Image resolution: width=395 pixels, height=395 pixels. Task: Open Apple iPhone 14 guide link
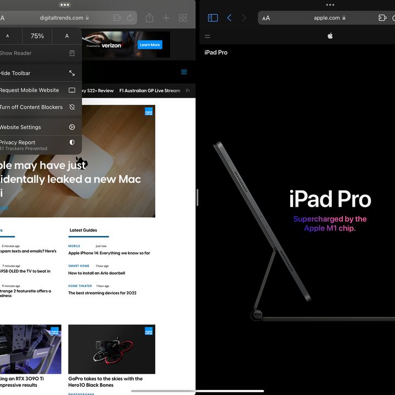coord(109,253)
